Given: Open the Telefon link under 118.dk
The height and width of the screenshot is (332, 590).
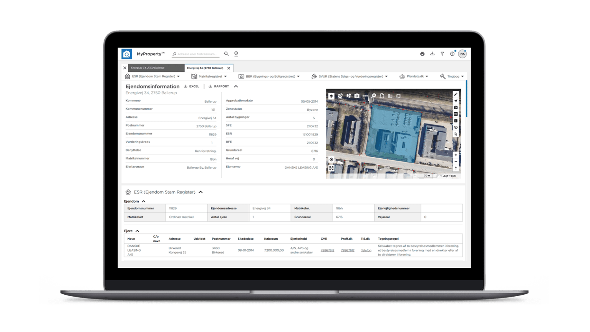Looking at the screenshot, I should click(366, 251).
